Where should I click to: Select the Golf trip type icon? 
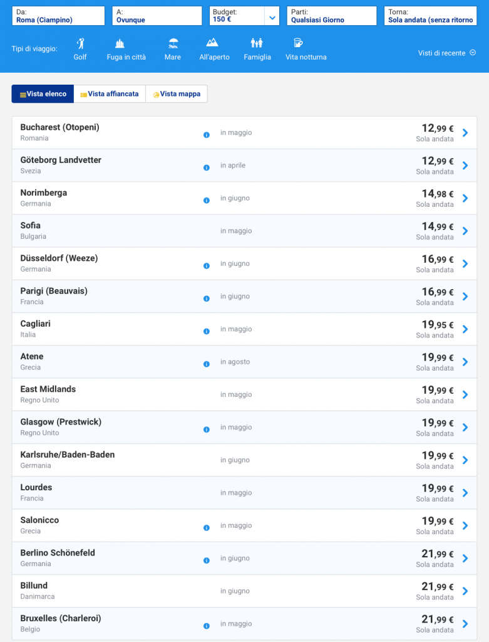80,44
